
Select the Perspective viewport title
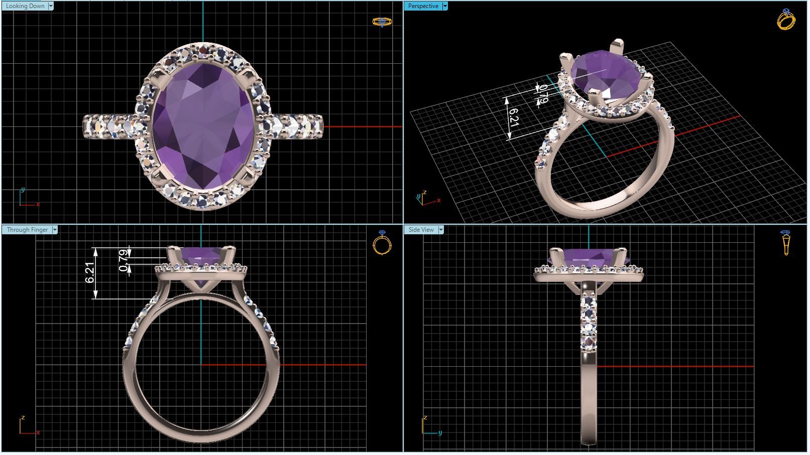pyautogui.click(x=423, y=6)
